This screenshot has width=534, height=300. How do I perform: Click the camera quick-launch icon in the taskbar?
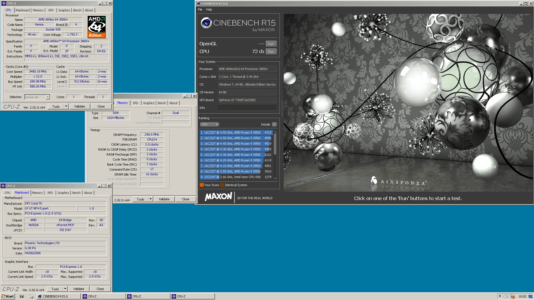coord(22,296)
